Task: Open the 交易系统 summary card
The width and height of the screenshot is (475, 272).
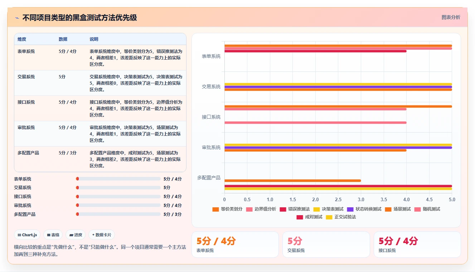Action: click(326, 244)
